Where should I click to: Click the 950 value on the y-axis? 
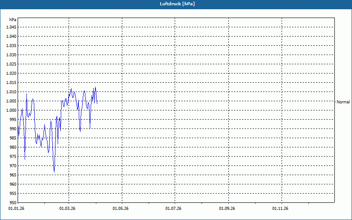(12, 203)
